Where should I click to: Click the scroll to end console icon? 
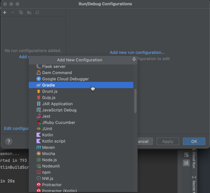click(186, 162)
